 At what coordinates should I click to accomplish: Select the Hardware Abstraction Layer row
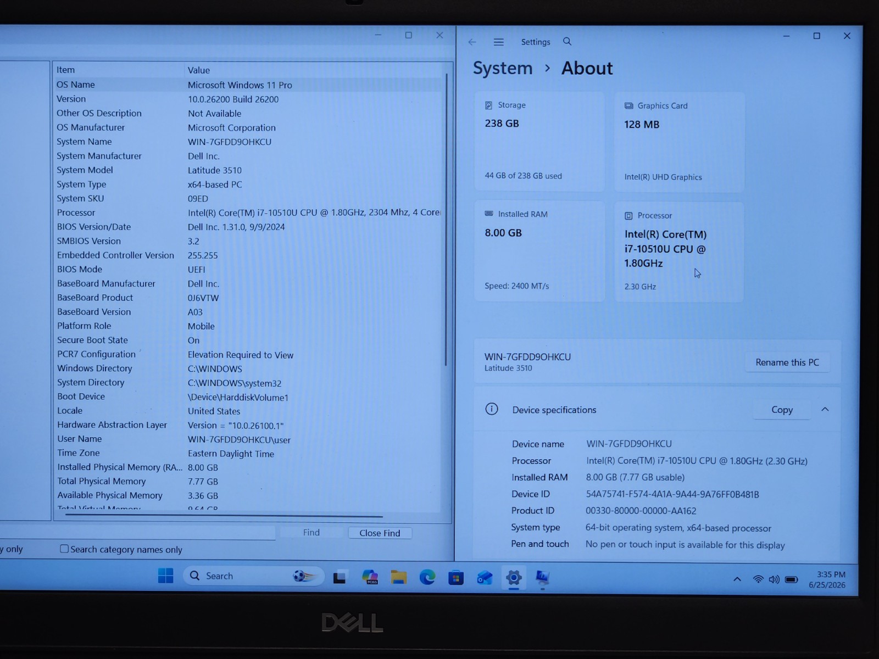tap(248, 425)
